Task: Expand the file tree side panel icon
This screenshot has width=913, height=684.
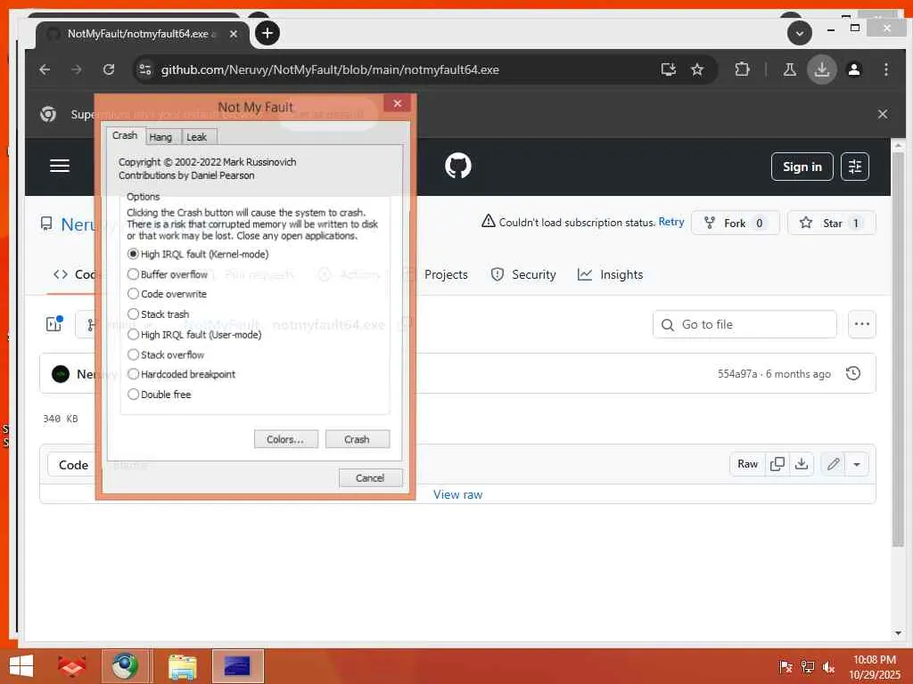Action: [54, 324]
